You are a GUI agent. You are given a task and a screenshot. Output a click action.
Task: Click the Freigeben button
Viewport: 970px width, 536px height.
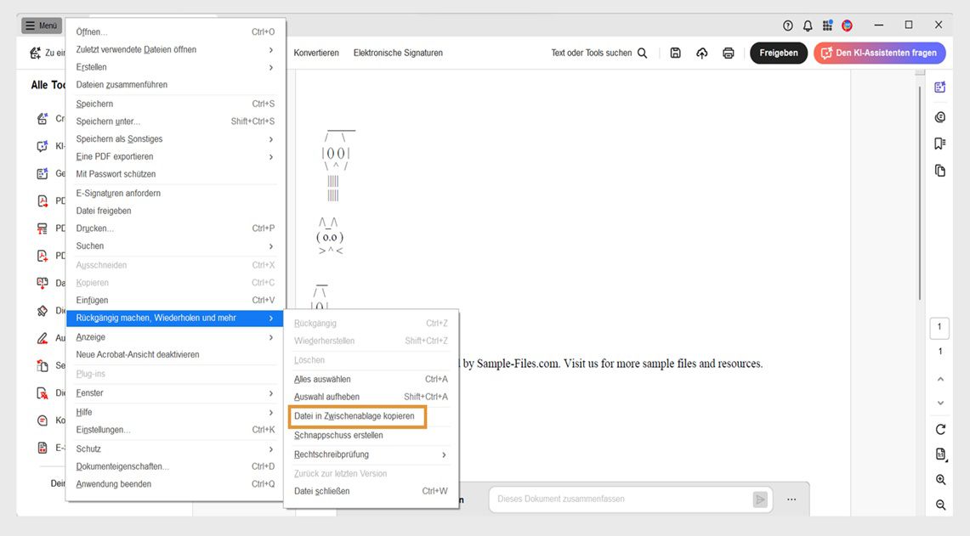[778, 54]
